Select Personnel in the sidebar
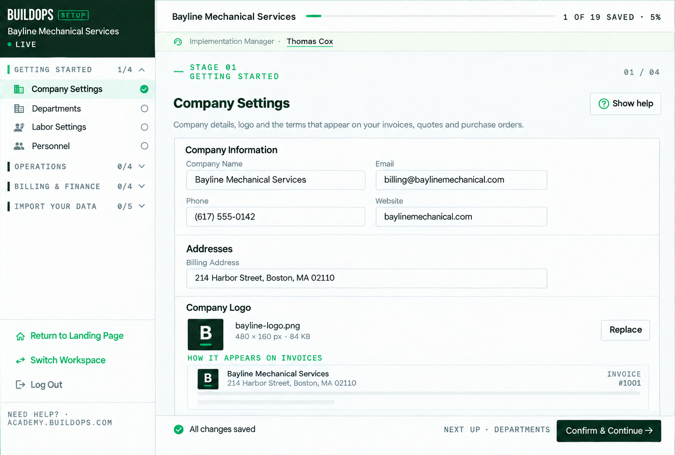 [77, 146]
